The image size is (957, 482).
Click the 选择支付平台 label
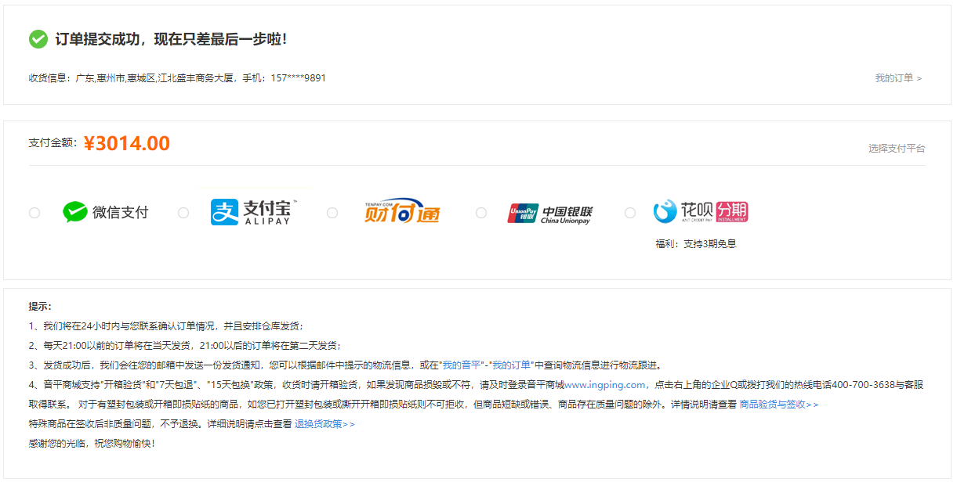point(897,149)
